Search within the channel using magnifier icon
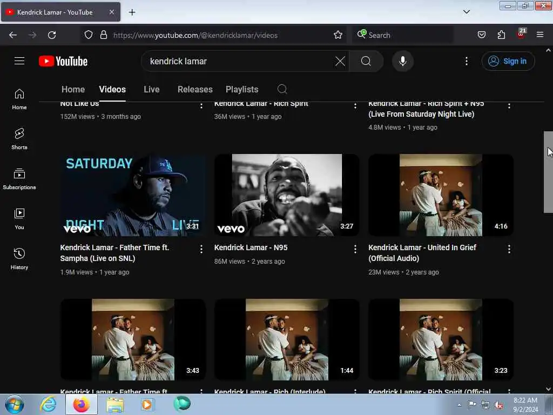This screenshot has width=553, height=415. click(282, 89)
